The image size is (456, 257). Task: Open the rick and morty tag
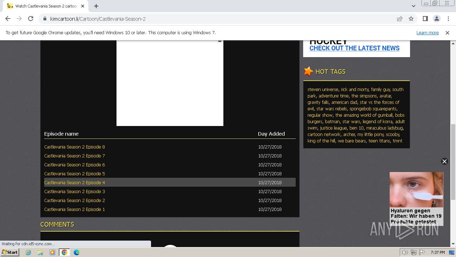click(x=354, y=90)
